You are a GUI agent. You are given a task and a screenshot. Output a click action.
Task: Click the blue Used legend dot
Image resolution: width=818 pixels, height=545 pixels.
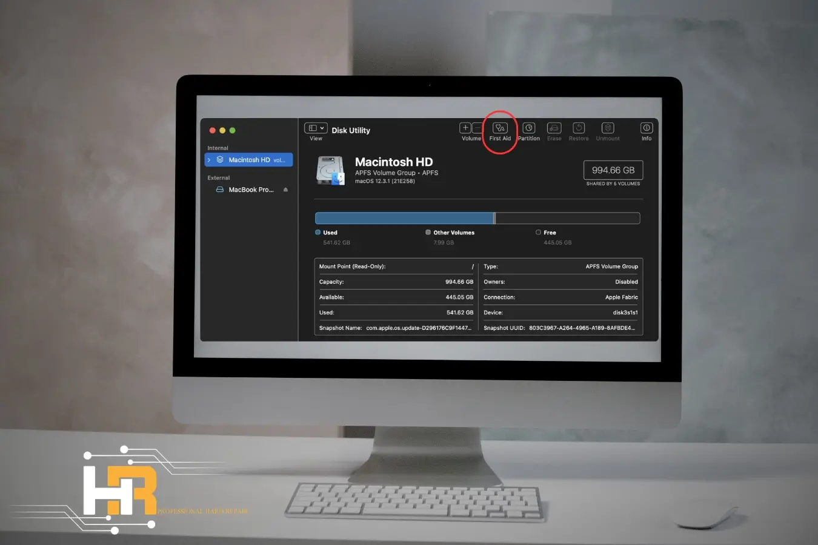pyautogui.click(x=318, y=232)
